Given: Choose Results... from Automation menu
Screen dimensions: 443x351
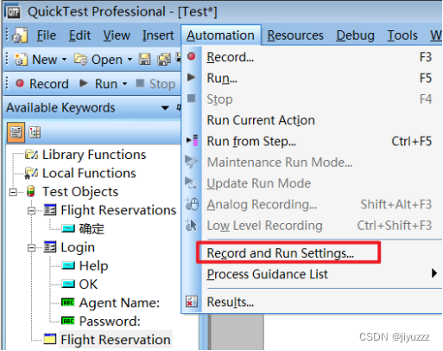Looking at the screenshot, I should (312, 302).
